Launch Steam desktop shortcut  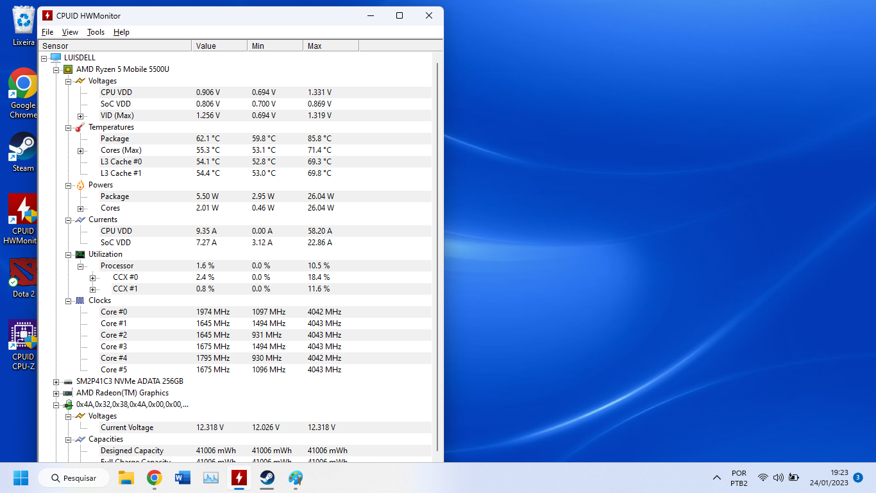[23, 151]
